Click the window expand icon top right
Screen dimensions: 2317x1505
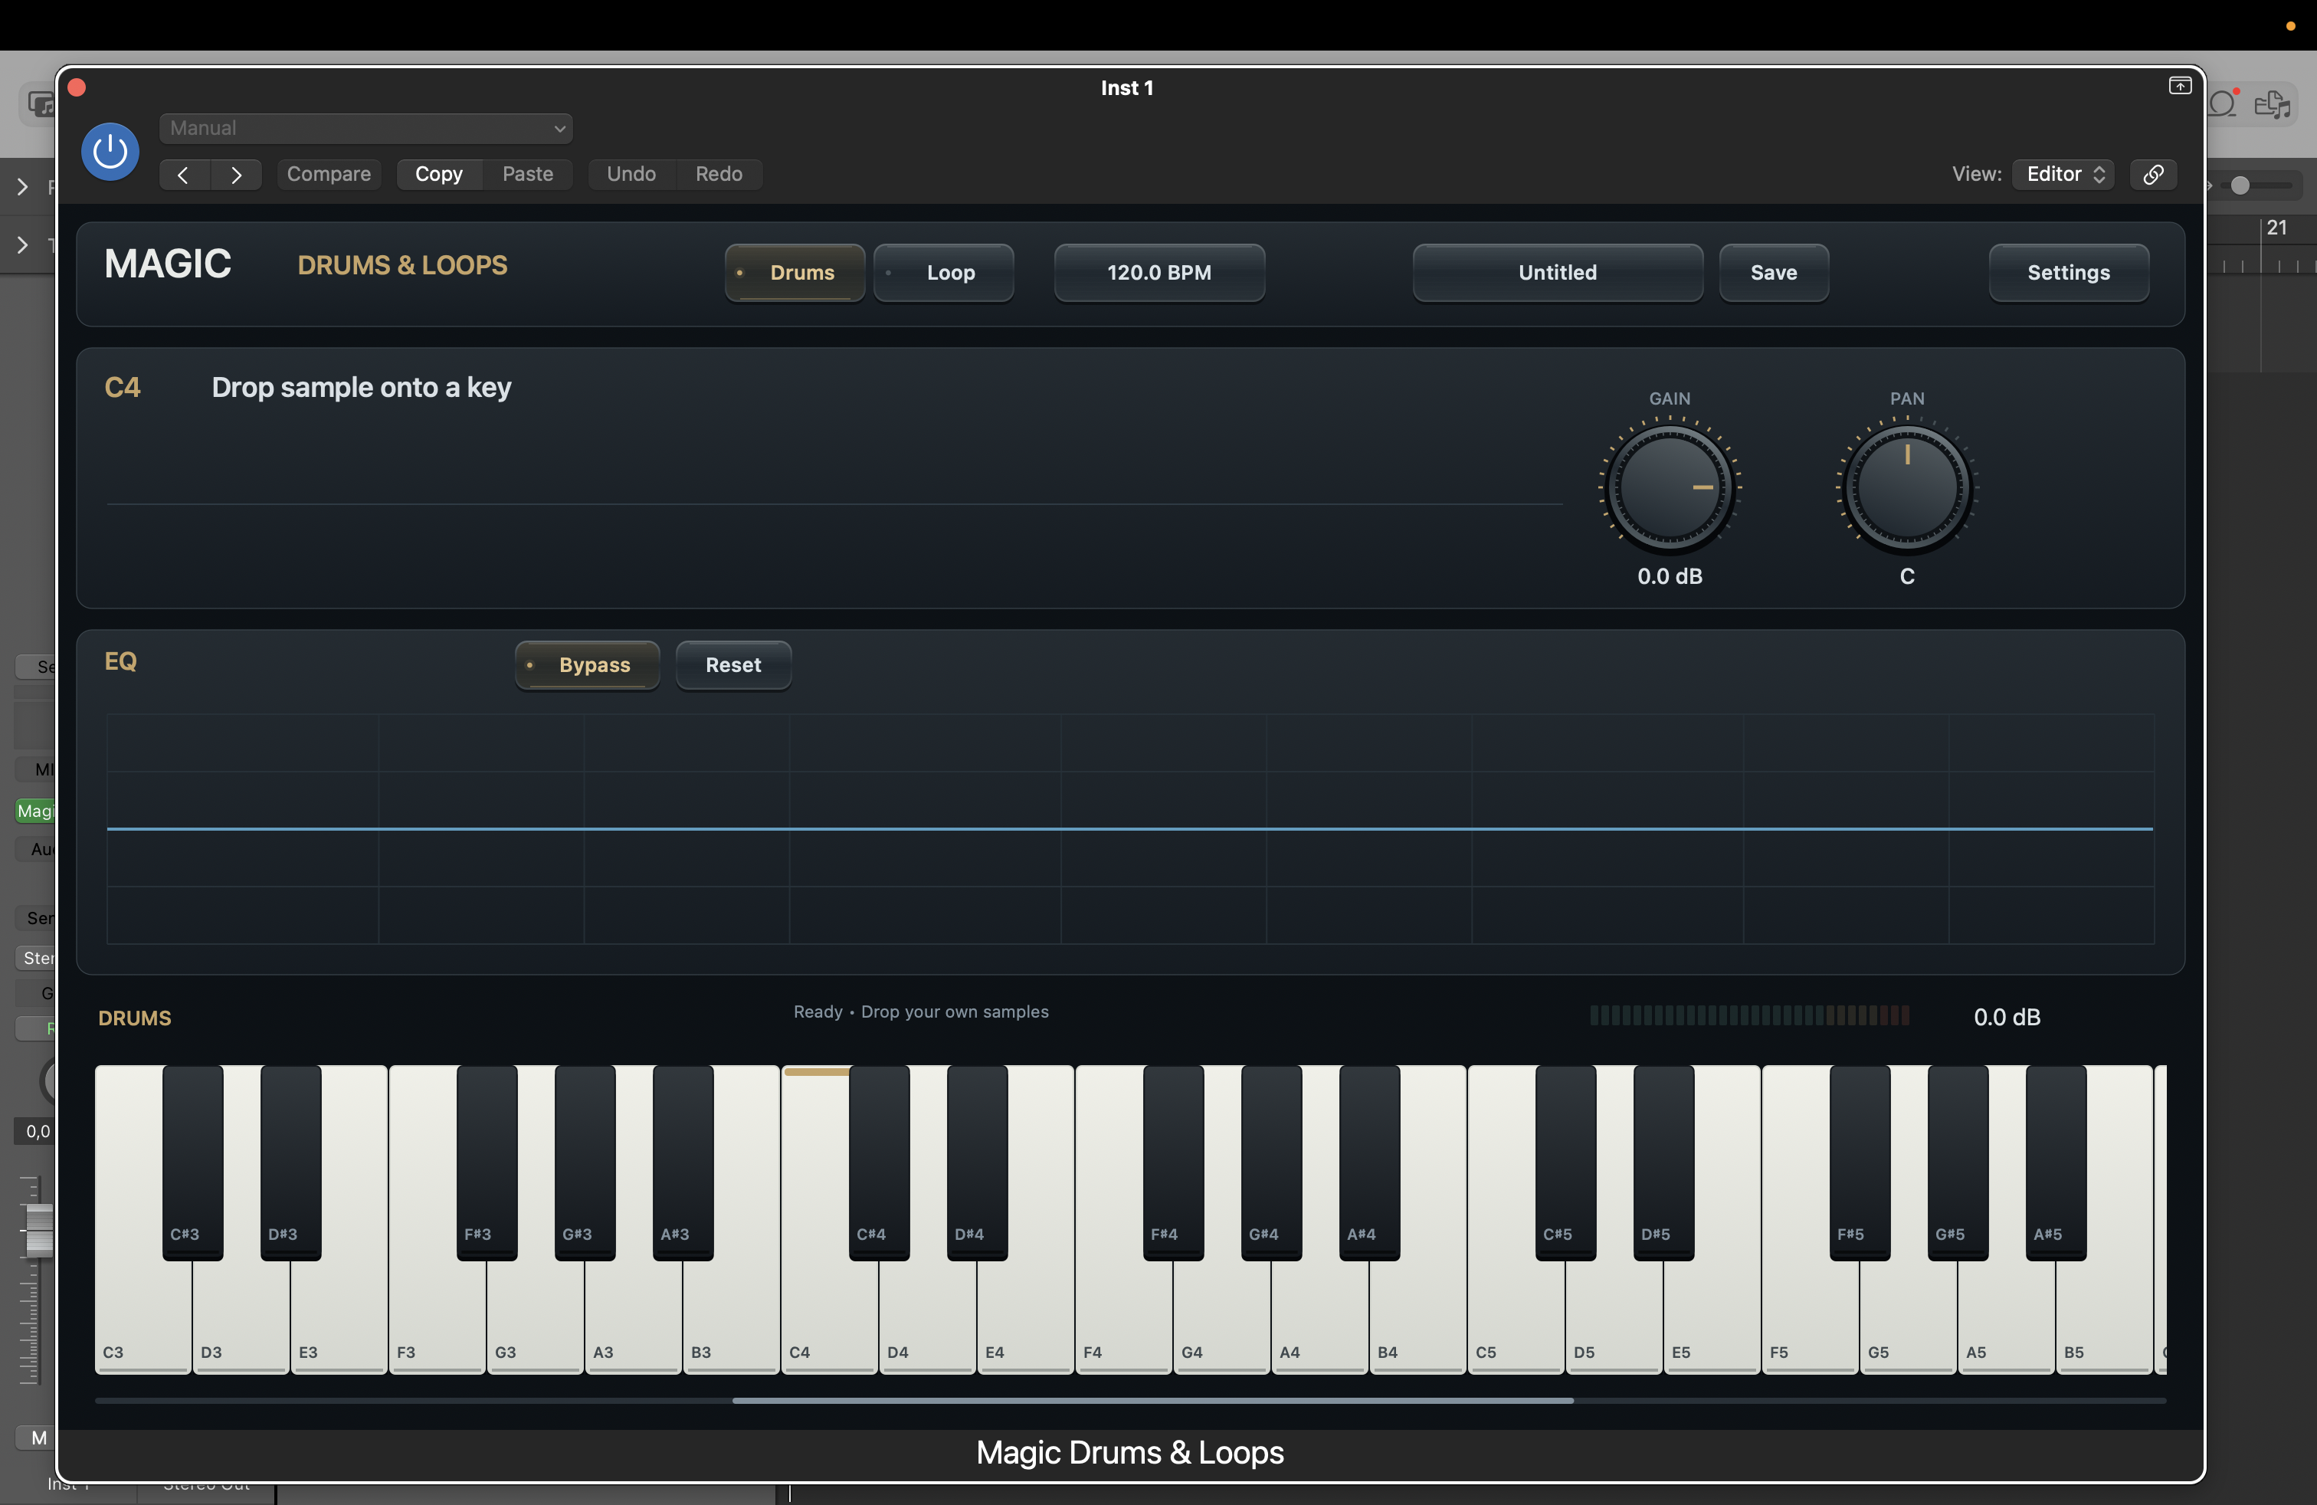[2180, 87]
